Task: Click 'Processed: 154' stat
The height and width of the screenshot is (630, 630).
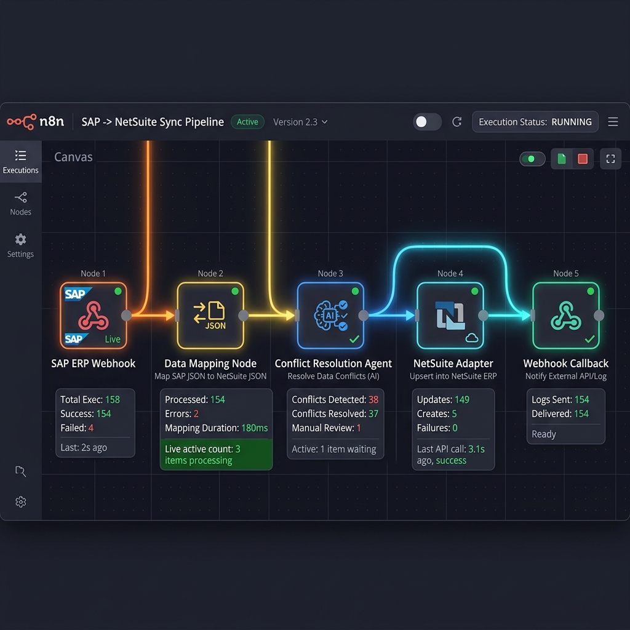Action: tap(195, 399)
